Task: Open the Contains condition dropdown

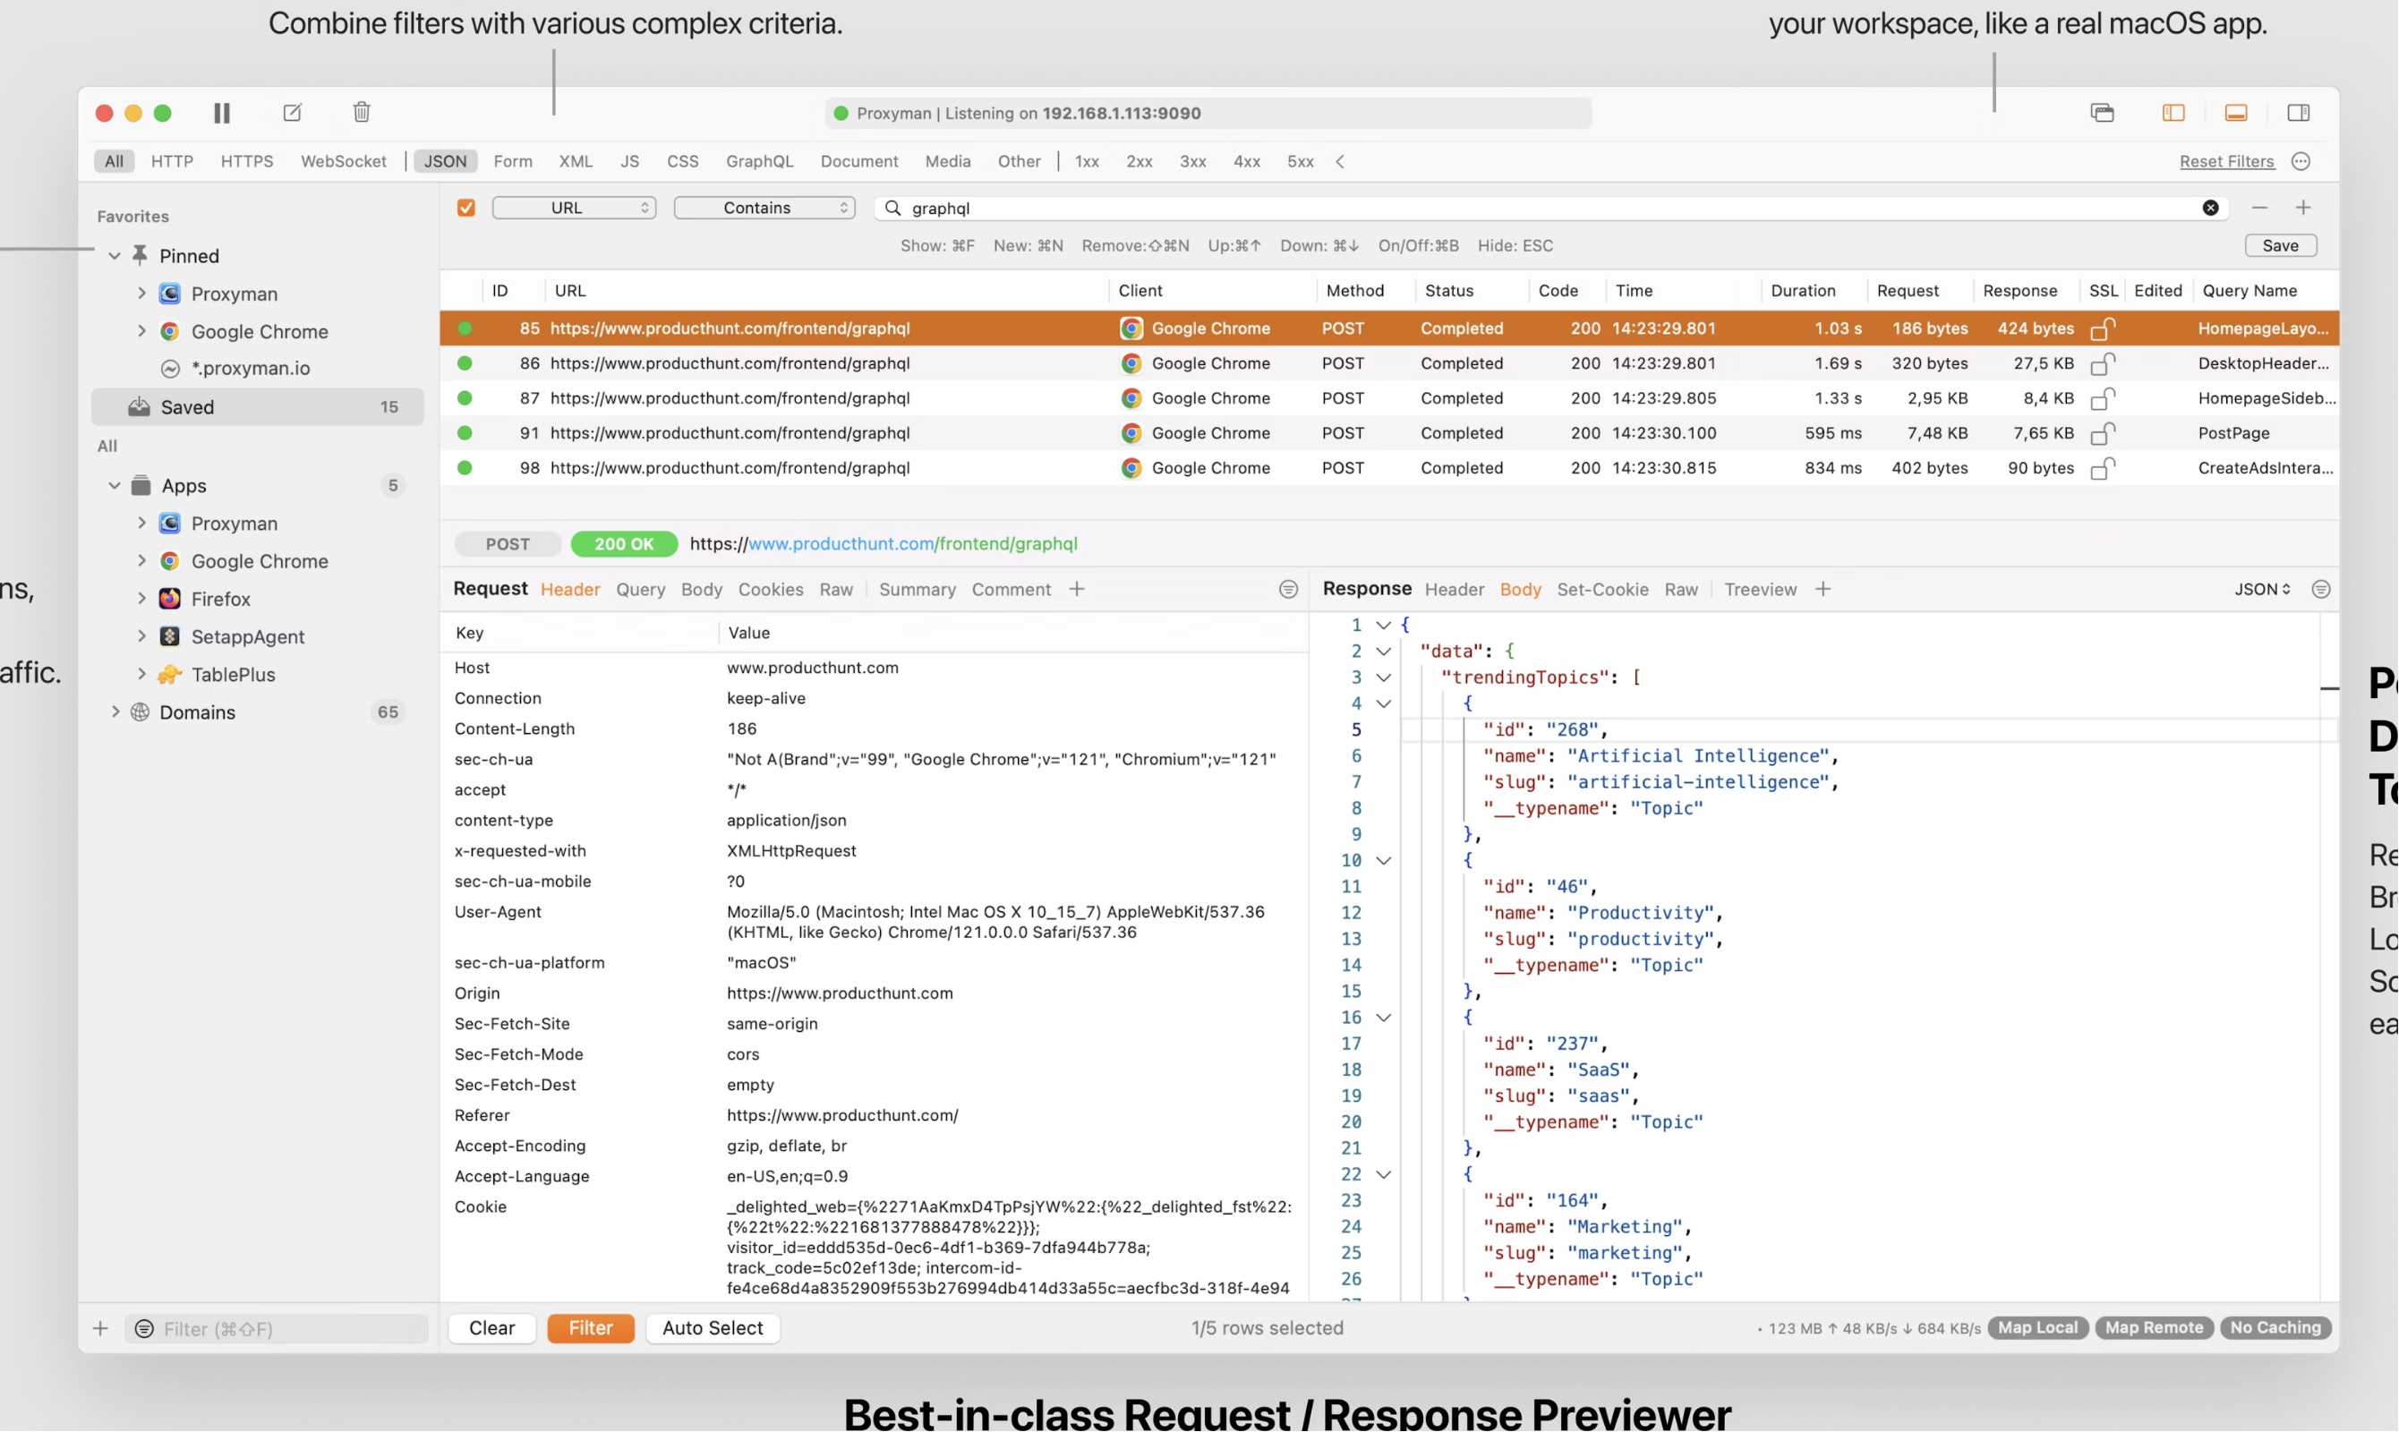Action: point(764,208)
